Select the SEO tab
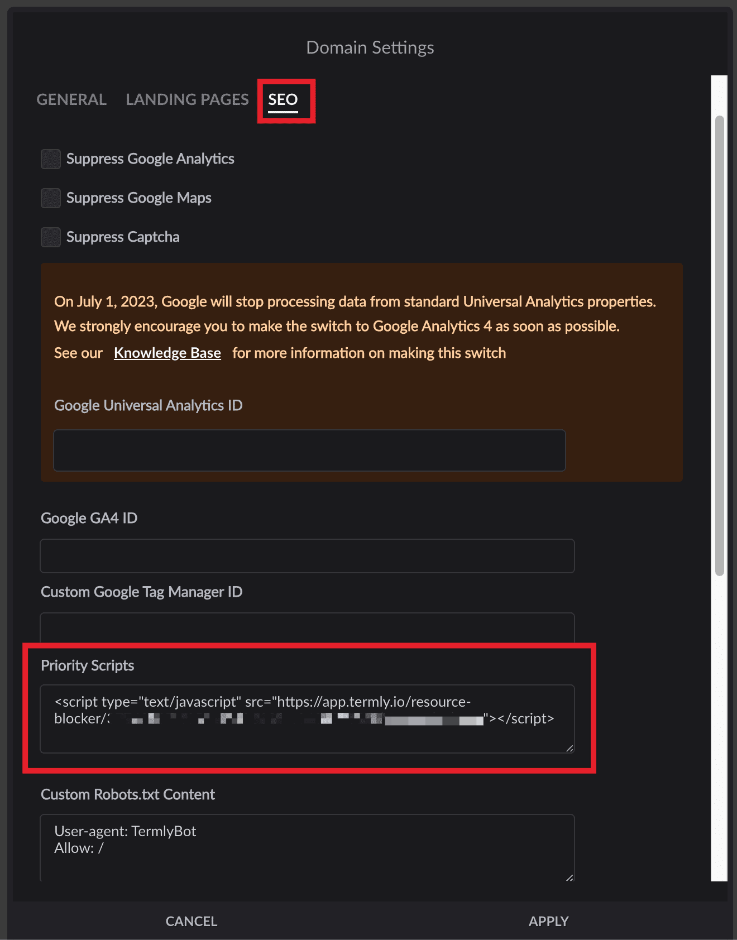 tap(283, 99)
